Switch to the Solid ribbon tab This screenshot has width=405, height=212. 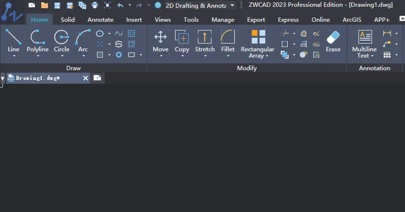tap(68, 19)
